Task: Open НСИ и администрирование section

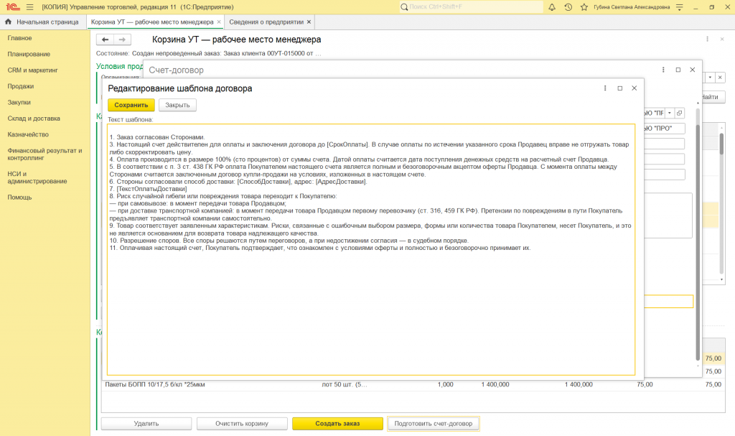Action: pos(37,177)
